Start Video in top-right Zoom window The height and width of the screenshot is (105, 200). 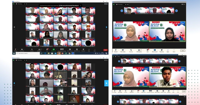[x=123, y=51]
